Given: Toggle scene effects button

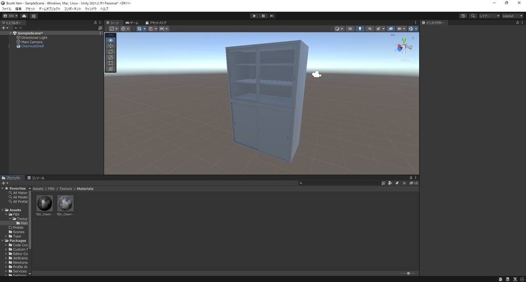Looking at the screenshot, I should 379,29.
